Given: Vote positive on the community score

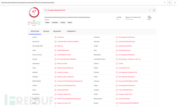Looking at the screenshot, I should [x=39, y=24].
